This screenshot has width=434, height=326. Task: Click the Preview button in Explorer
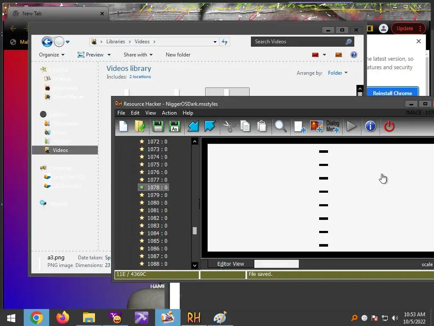(91, 55)
